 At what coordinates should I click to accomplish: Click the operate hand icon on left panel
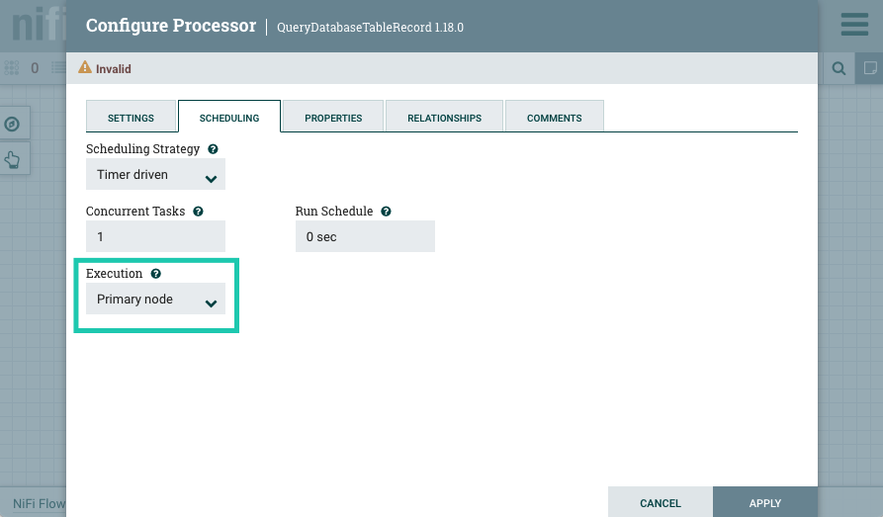click(13, 158)
